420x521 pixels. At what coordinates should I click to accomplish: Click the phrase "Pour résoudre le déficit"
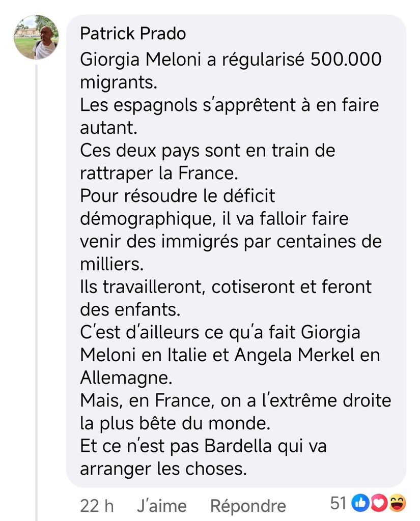(177, 196)
